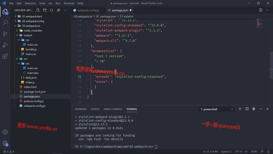Click the editor minimap overview
Image resolution: width=273 pixels, height=154 pixels.
coord(263,23)
